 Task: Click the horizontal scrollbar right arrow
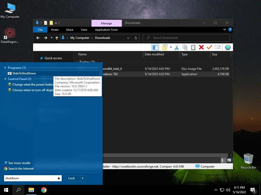point(231,155)
